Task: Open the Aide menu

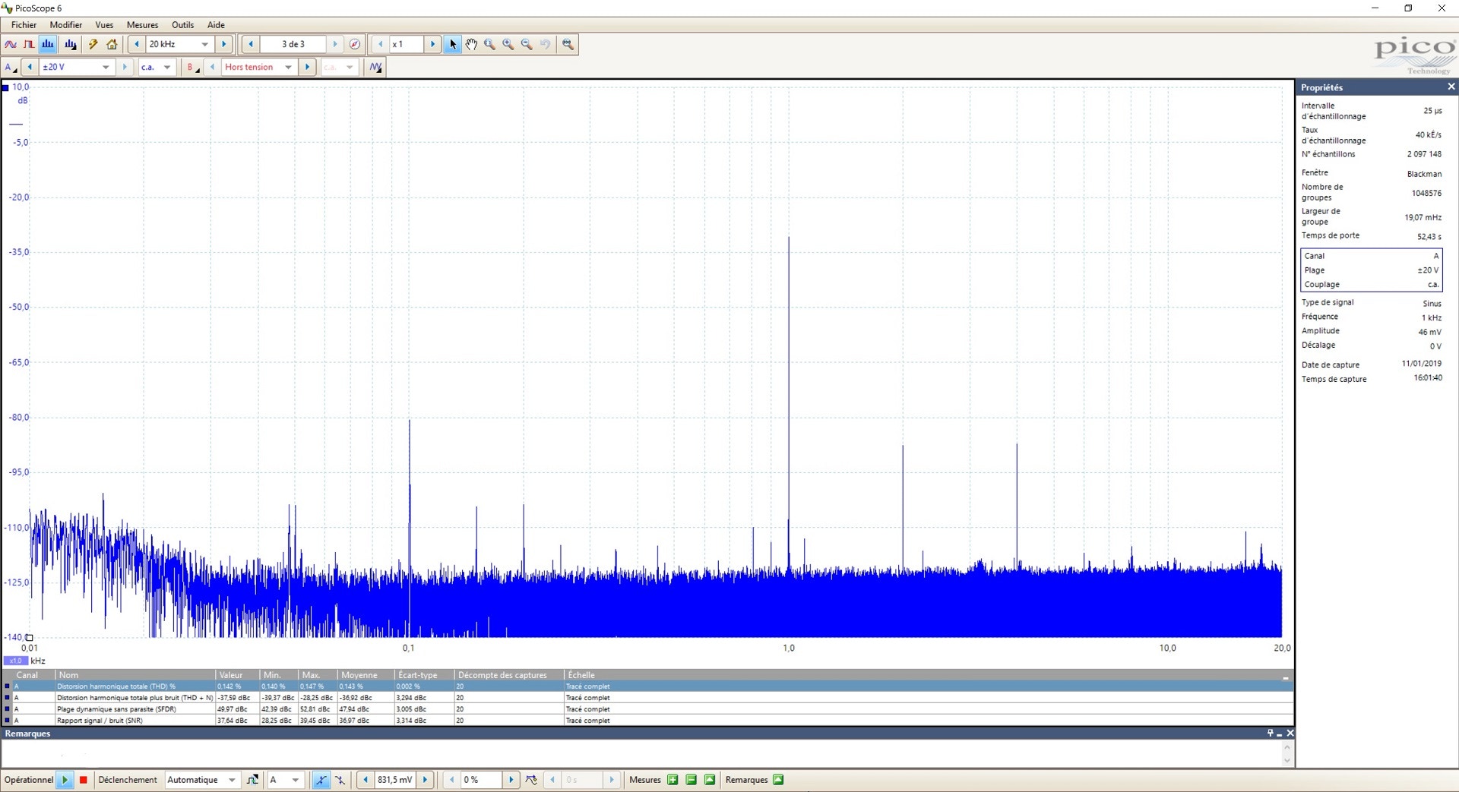Action: coord(216,25)
